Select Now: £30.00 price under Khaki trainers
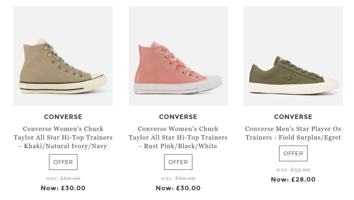This screenshot has width=354, height=200. (x=63, y=188)
